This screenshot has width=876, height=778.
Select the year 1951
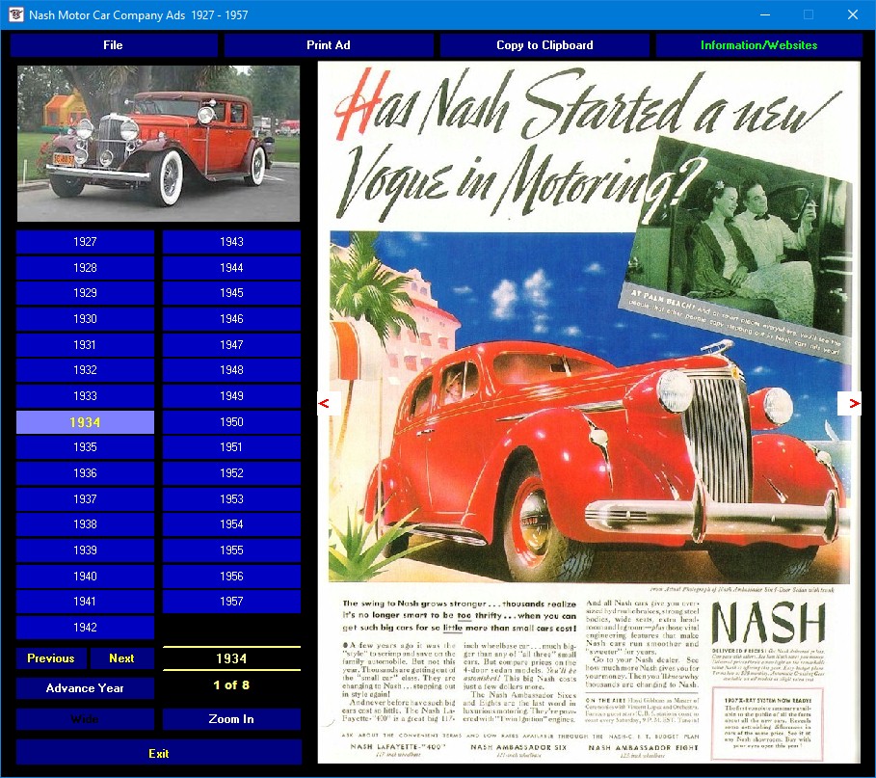[232, 447]
